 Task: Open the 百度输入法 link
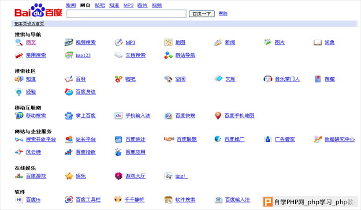[237, 200]
